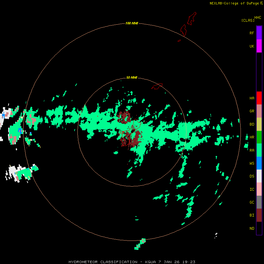The width and height of the screenshot is (264, 264).
Task: Click the RA light green swatch
Action: (259, 150)
